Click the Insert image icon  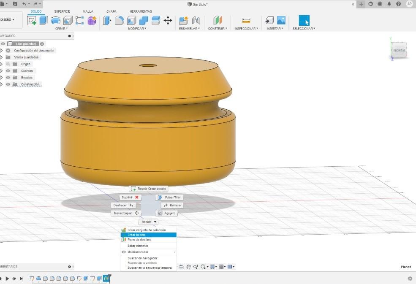(x=281, y=20)
